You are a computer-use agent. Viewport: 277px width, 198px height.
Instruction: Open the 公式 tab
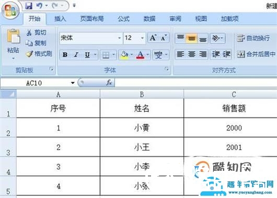[x=124, y=18]
